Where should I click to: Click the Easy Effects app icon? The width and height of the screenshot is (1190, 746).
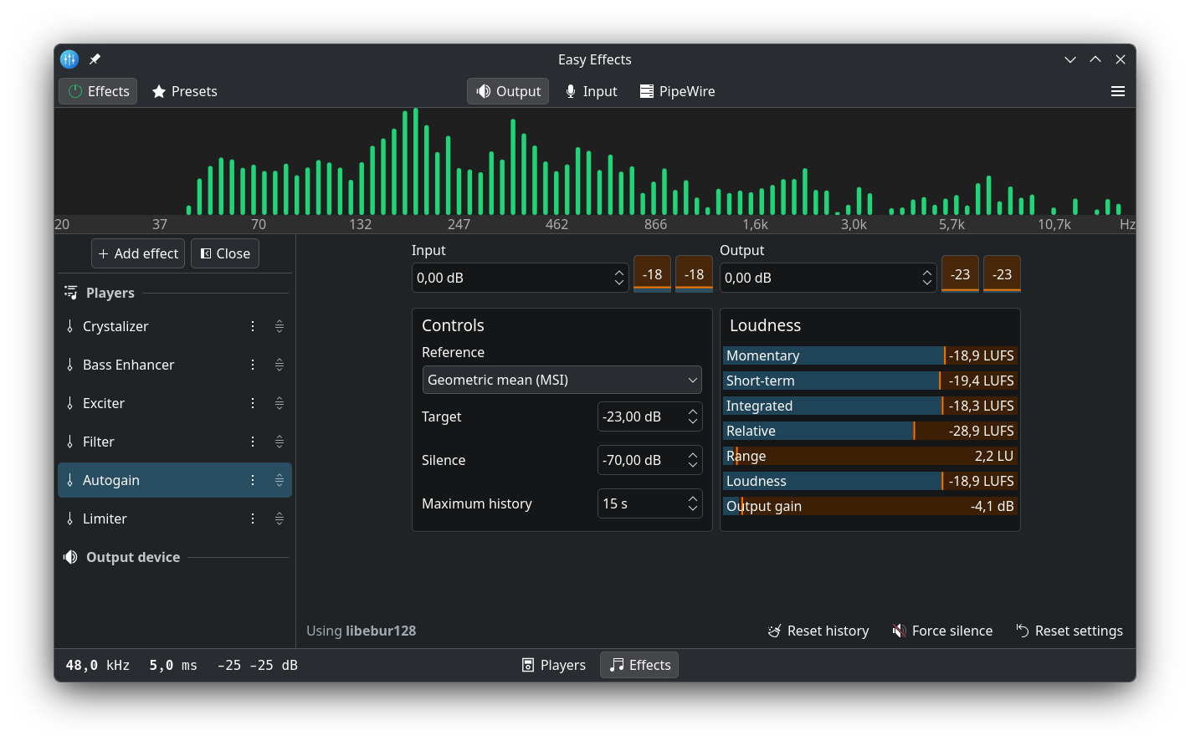pos(69,59)
